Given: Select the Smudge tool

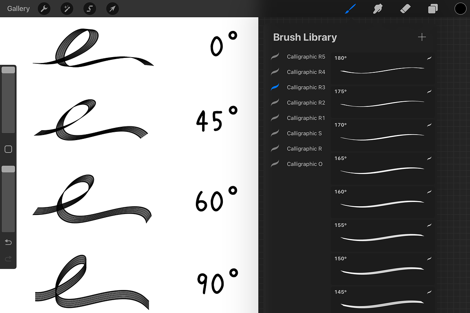Looking at the screenshot, I should (x=378, y=9).
